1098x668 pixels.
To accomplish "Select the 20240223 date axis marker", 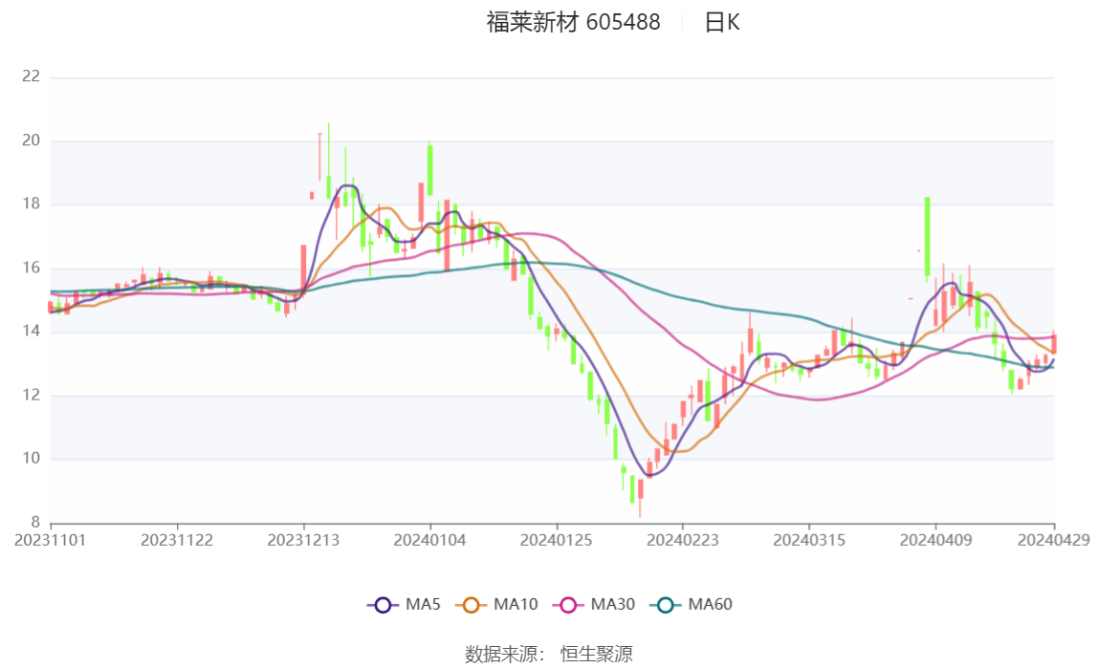I will [x=683, y=541].
